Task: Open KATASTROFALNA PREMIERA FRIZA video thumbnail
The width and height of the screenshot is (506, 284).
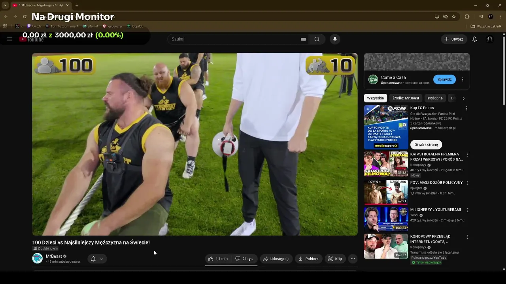Action: [x=386, y=164]
